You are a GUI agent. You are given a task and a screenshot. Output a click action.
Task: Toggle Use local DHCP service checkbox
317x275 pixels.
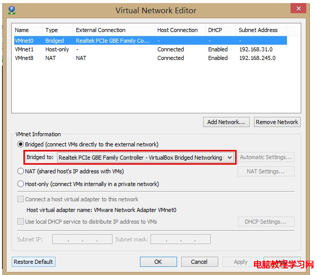coord(20,222)
